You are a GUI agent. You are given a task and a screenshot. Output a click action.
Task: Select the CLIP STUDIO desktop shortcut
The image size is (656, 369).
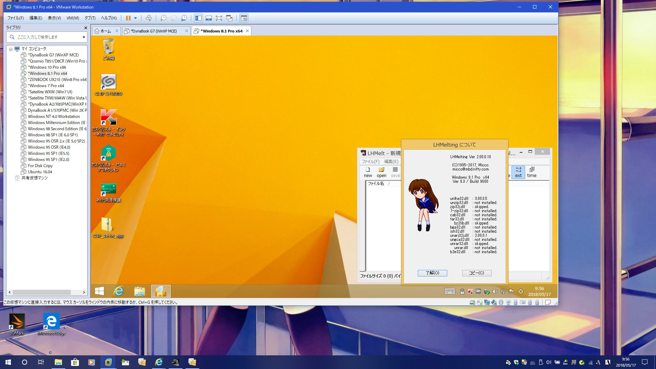(x=108, y=85)
